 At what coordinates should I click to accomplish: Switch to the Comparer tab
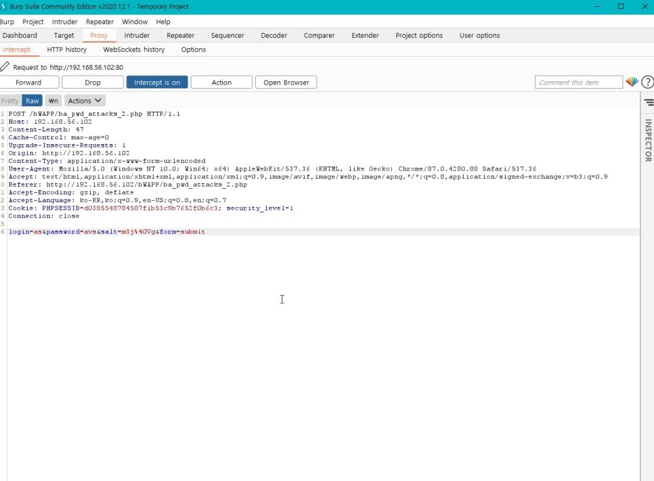pos(319,35)
